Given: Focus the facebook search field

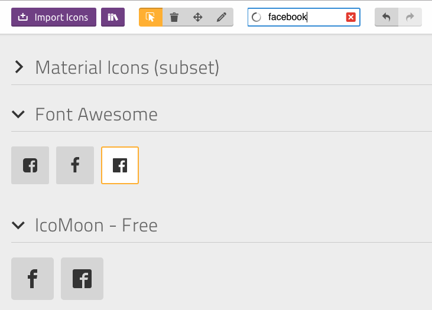Looking at the screenshot, I should pos(304,17).
